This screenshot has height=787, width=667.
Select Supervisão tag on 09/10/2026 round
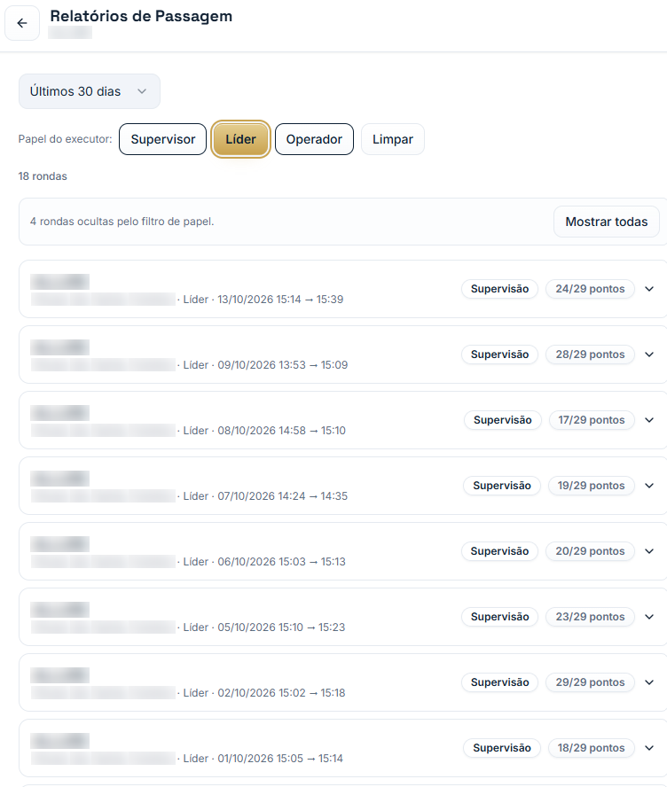[x=499, y=355]
